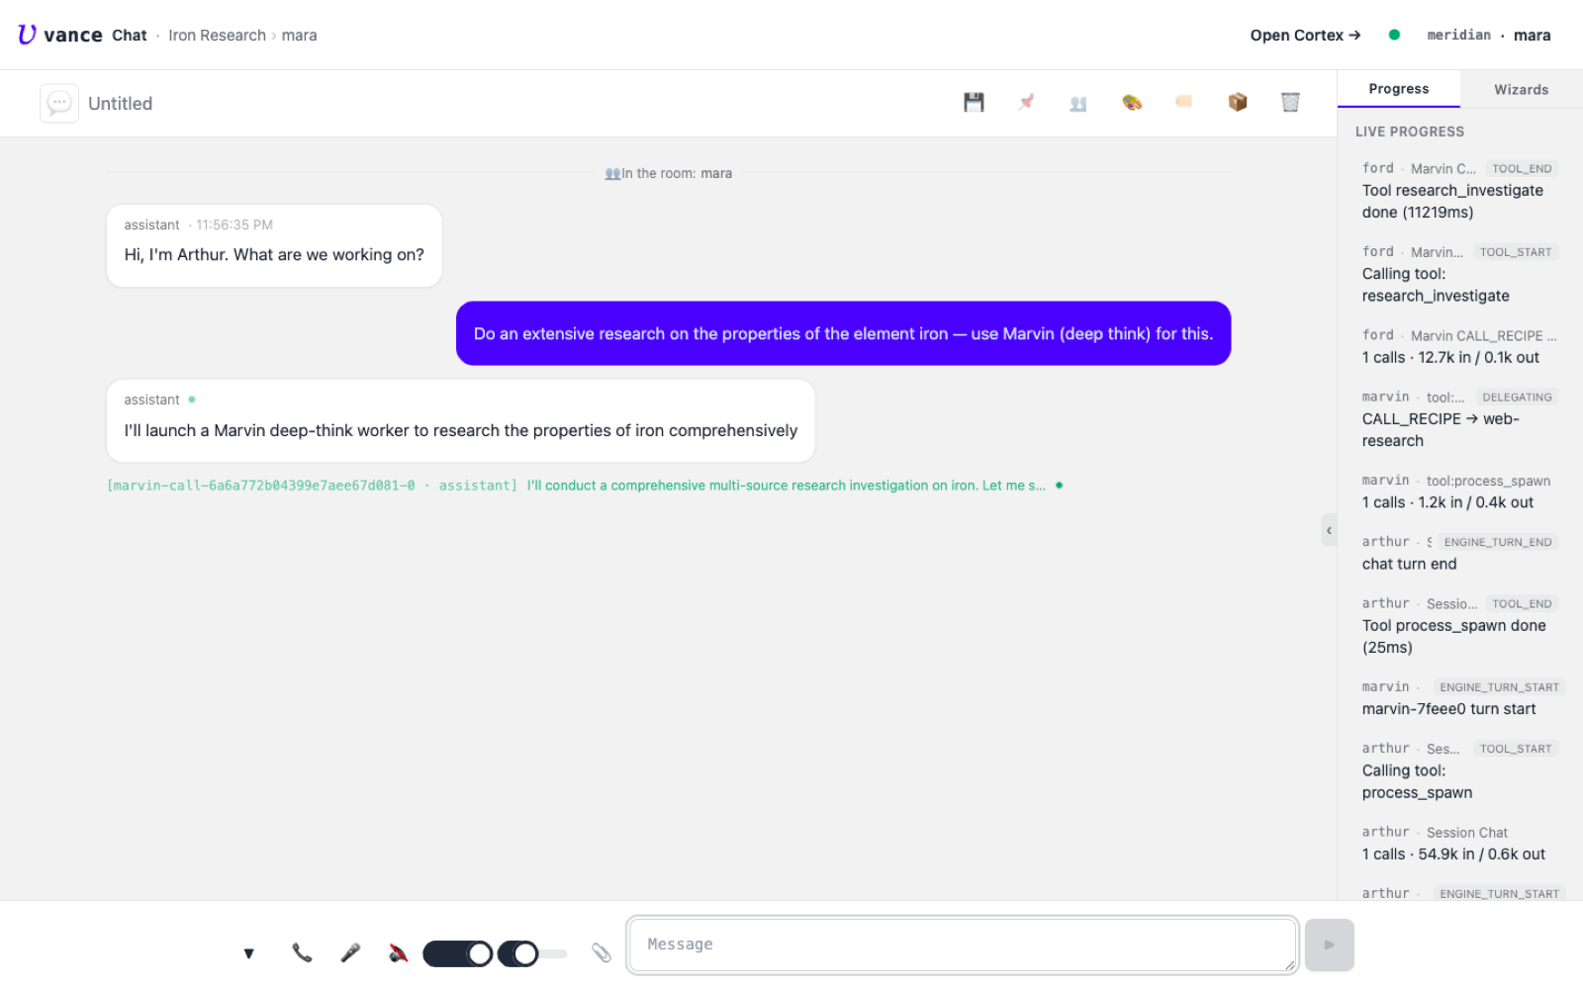This screenshot has width=1583, height=989.
Task: Follow the Open Cortex link
Action: [x=1305, y=35]
